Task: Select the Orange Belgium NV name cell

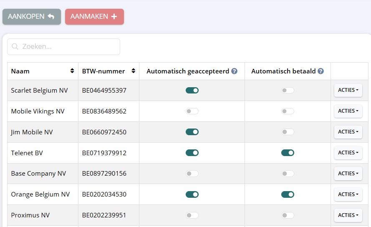Action: point(40,194)
